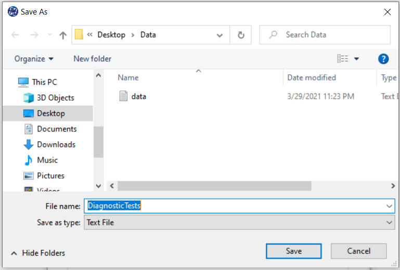Viewport: 400px width, 270px height.
Task: Sort by the Type column header
Action: 389,77
